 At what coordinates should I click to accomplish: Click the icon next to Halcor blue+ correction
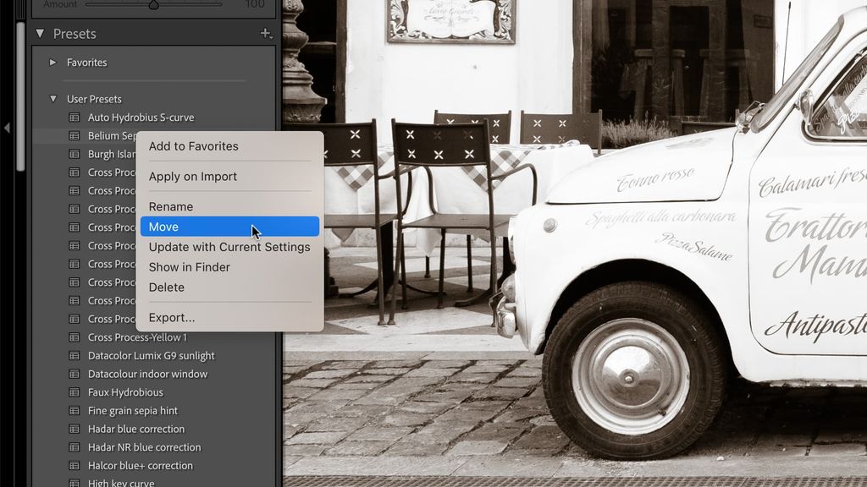[x=75, y=466]
